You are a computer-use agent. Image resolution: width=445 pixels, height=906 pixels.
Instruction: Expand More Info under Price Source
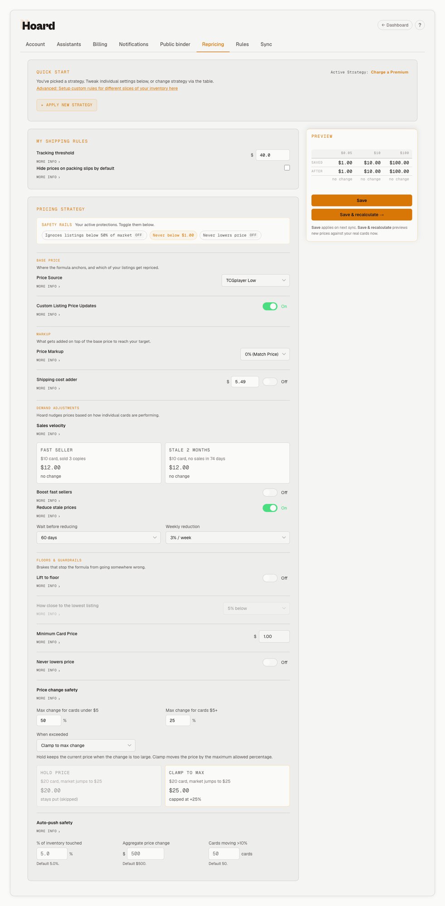point(48,286)
